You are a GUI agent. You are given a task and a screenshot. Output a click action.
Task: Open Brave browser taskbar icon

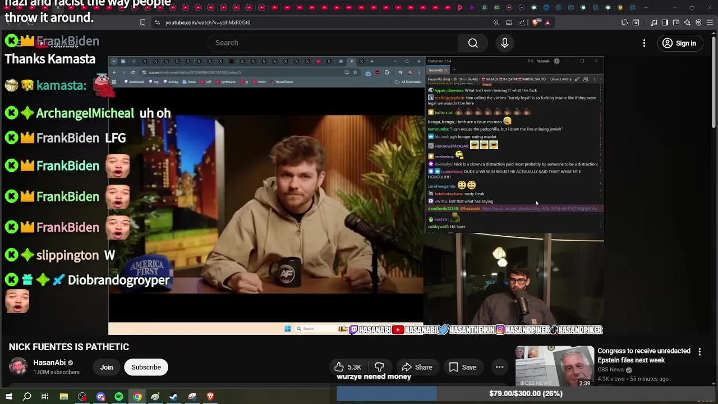tap(210, 397)
